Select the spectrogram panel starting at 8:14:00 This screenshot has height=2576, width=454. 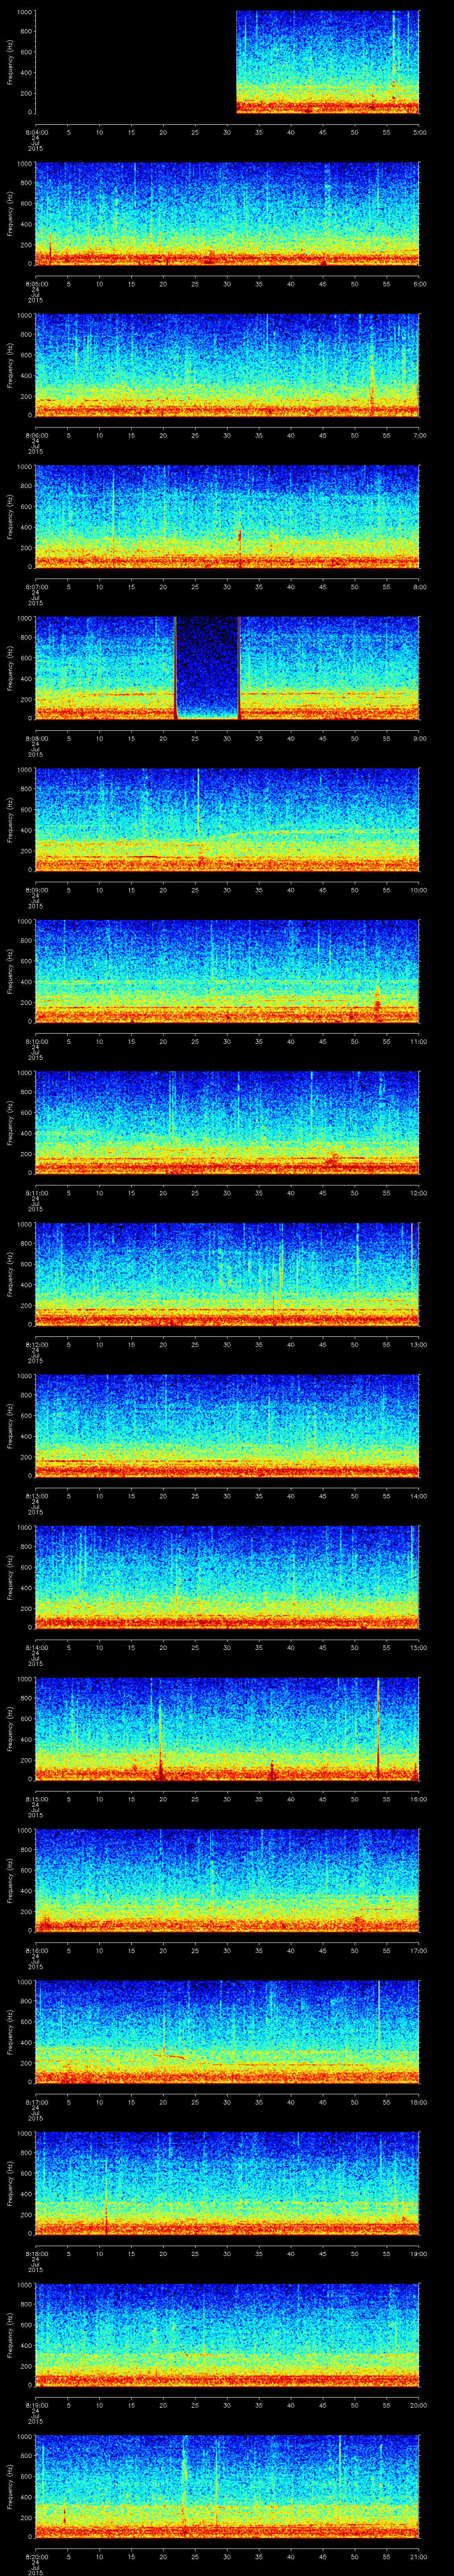point(227,1577)
